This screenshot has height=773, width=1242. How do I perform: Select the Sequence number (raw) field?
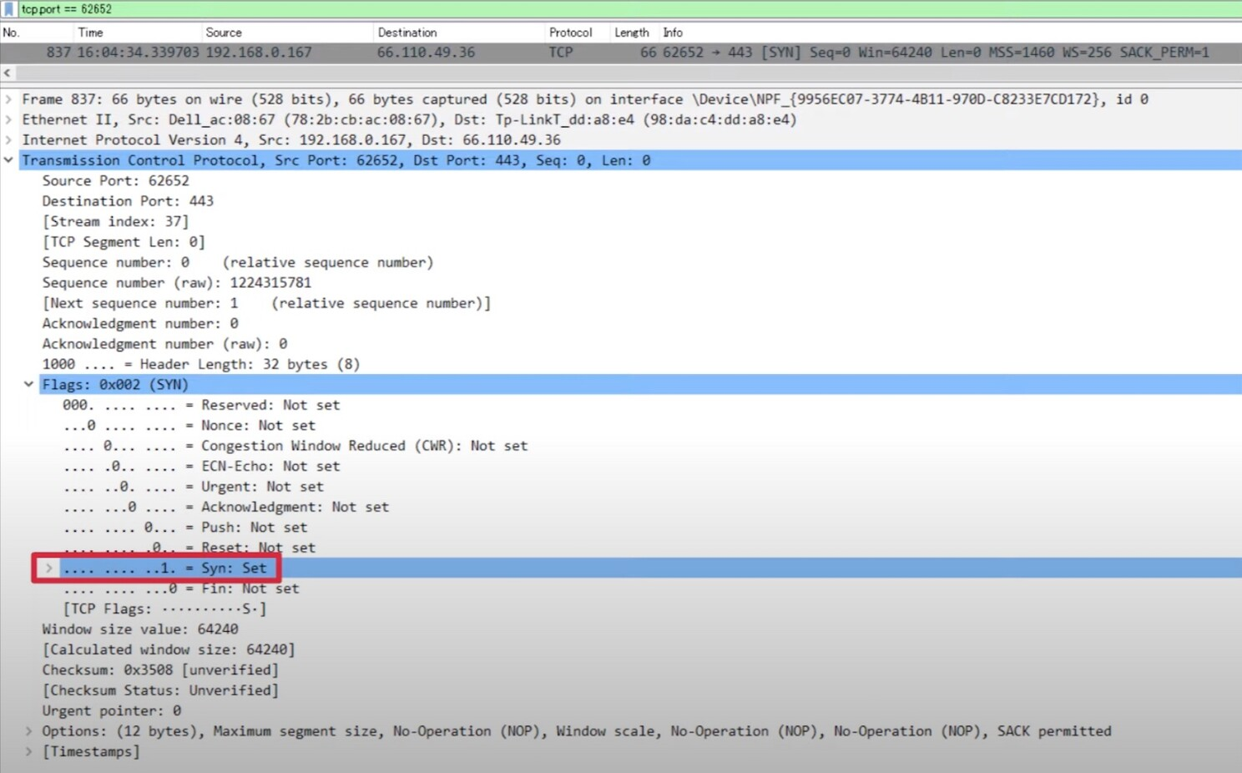(177, 283)
